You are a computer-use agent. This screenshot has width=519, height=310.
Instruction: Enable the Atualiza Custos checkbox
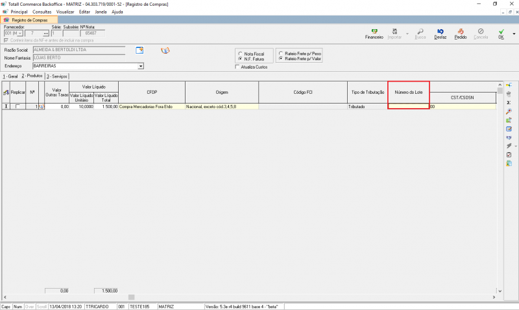click(237, 67)
